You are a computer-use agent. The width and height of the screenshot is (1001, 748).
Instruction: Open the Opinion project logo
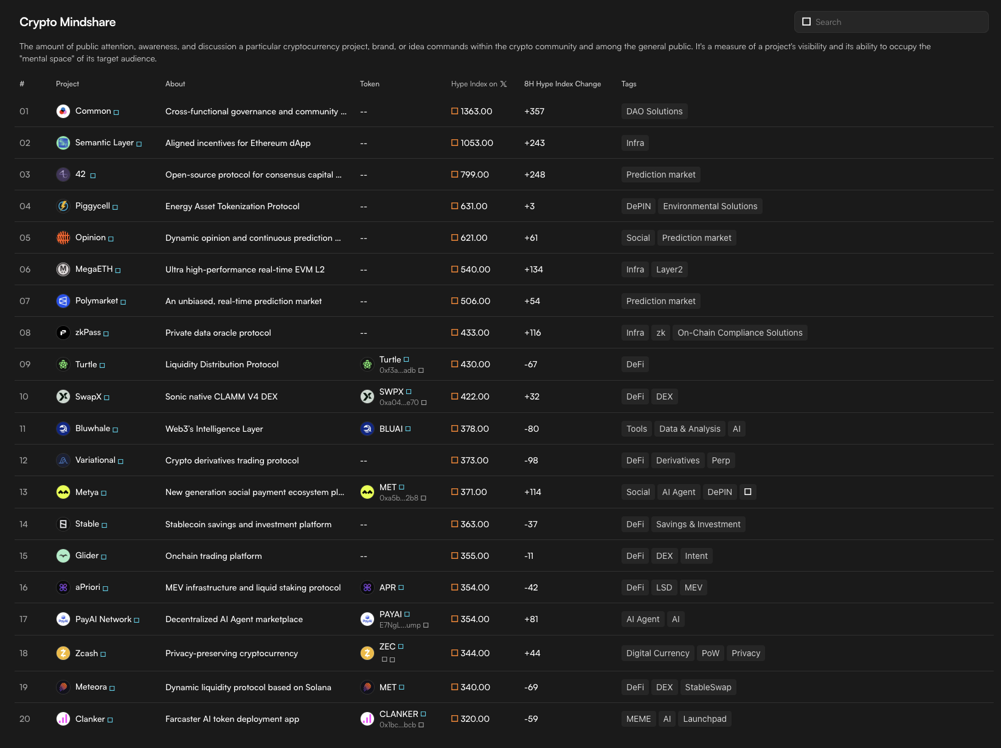pos(63,238)
